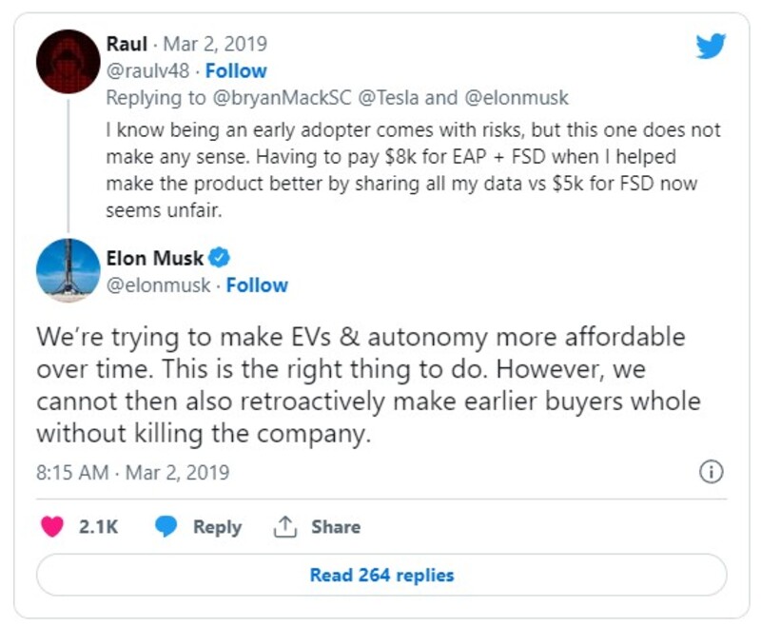Open Raul's display name link
Viewport: 761px width, 627px height.
point(127,44)
